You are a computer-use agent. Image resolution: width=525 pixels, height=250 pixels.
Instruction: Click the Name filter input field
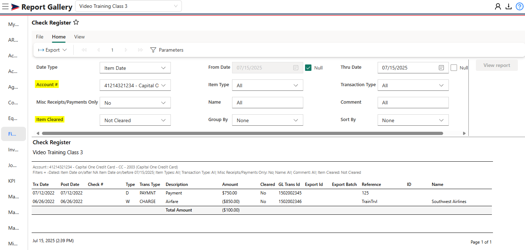(x=268, y=103)
